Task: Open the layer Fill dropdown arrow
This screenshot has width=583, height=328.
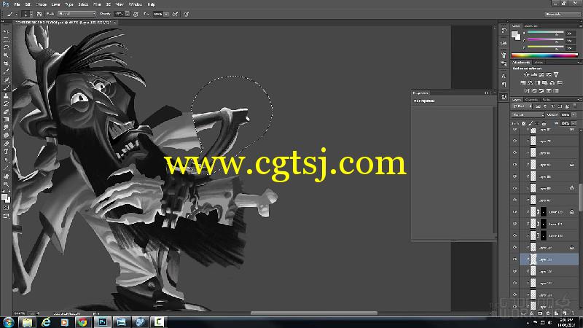Action: (x=574, y=123)
